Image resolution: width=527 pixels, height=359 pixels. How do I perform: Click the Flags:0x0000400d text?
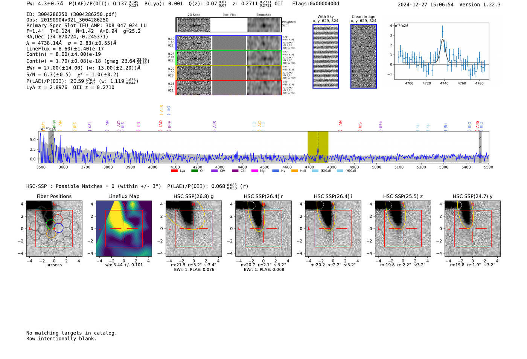[x=315, y=4]
